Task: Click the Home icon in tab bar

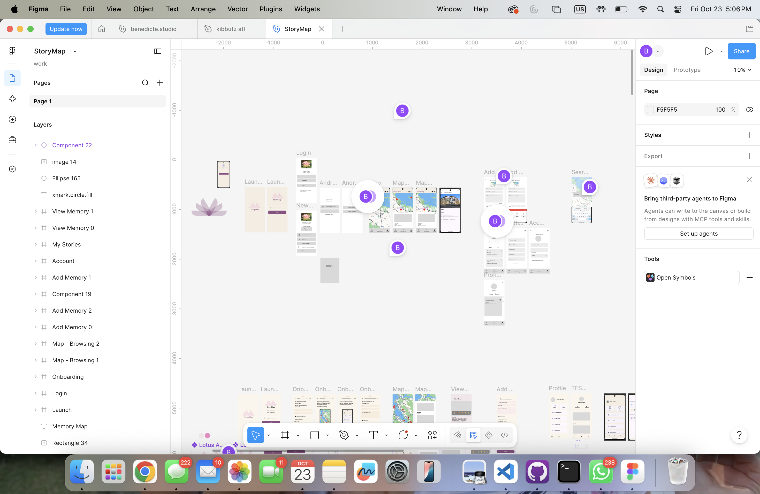Action: [x=102, y=29]
